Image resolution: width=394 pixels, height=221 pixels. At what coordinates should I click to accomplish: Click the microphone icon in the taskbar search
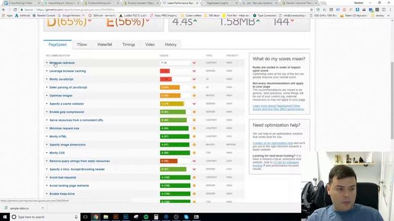(76, 217)
